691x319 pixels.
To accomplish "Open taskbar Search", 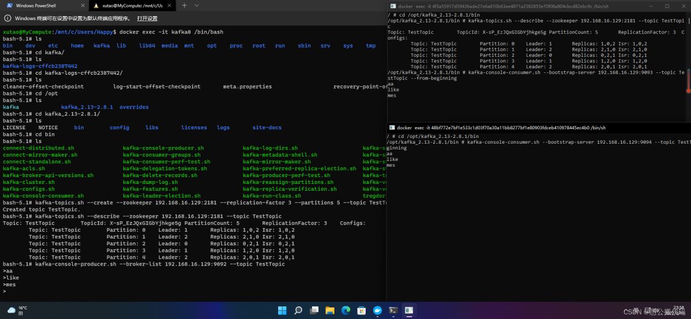I will coord(298,310).
